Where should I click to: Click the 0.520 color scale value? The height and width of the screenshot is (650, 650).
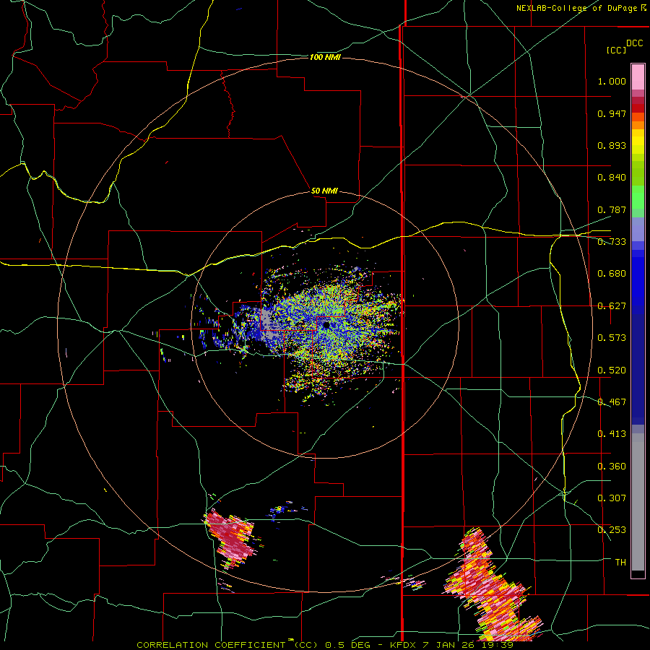point(612,370)
